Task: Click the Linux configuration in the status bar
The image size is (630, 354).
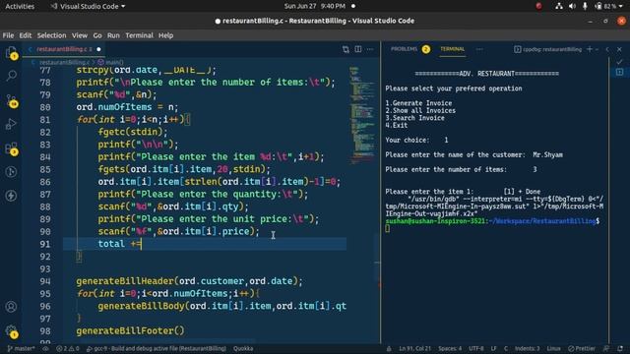Action: pyautogui.click(x=553, y=348)
